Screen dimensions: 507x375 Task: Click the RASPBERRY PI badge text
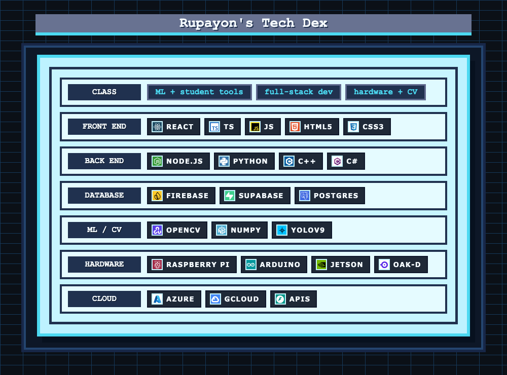198,265
